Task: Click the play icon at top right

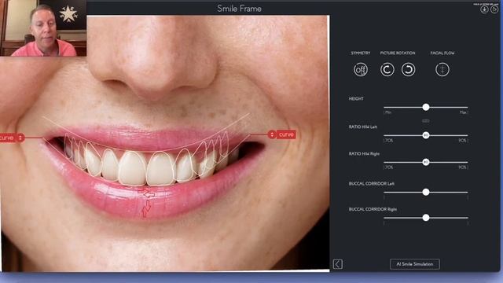Action: coord(494,9)
